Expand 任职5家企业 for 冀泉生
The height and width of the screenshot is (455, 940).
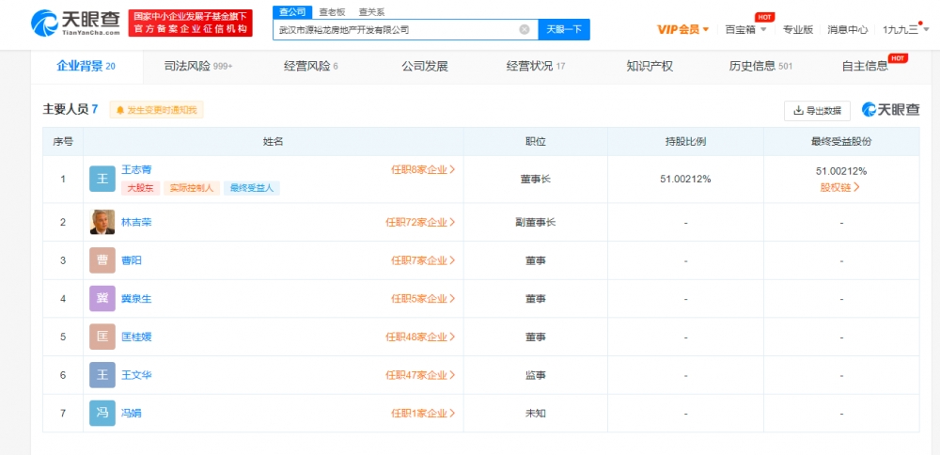click(423, 299)
